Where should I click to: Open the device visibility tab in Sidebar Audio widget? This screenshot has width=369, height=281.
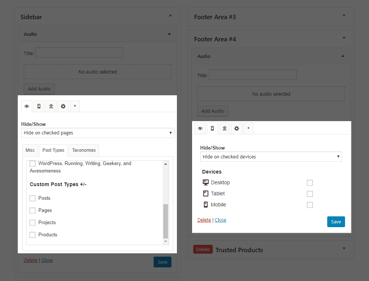[38, 106]
